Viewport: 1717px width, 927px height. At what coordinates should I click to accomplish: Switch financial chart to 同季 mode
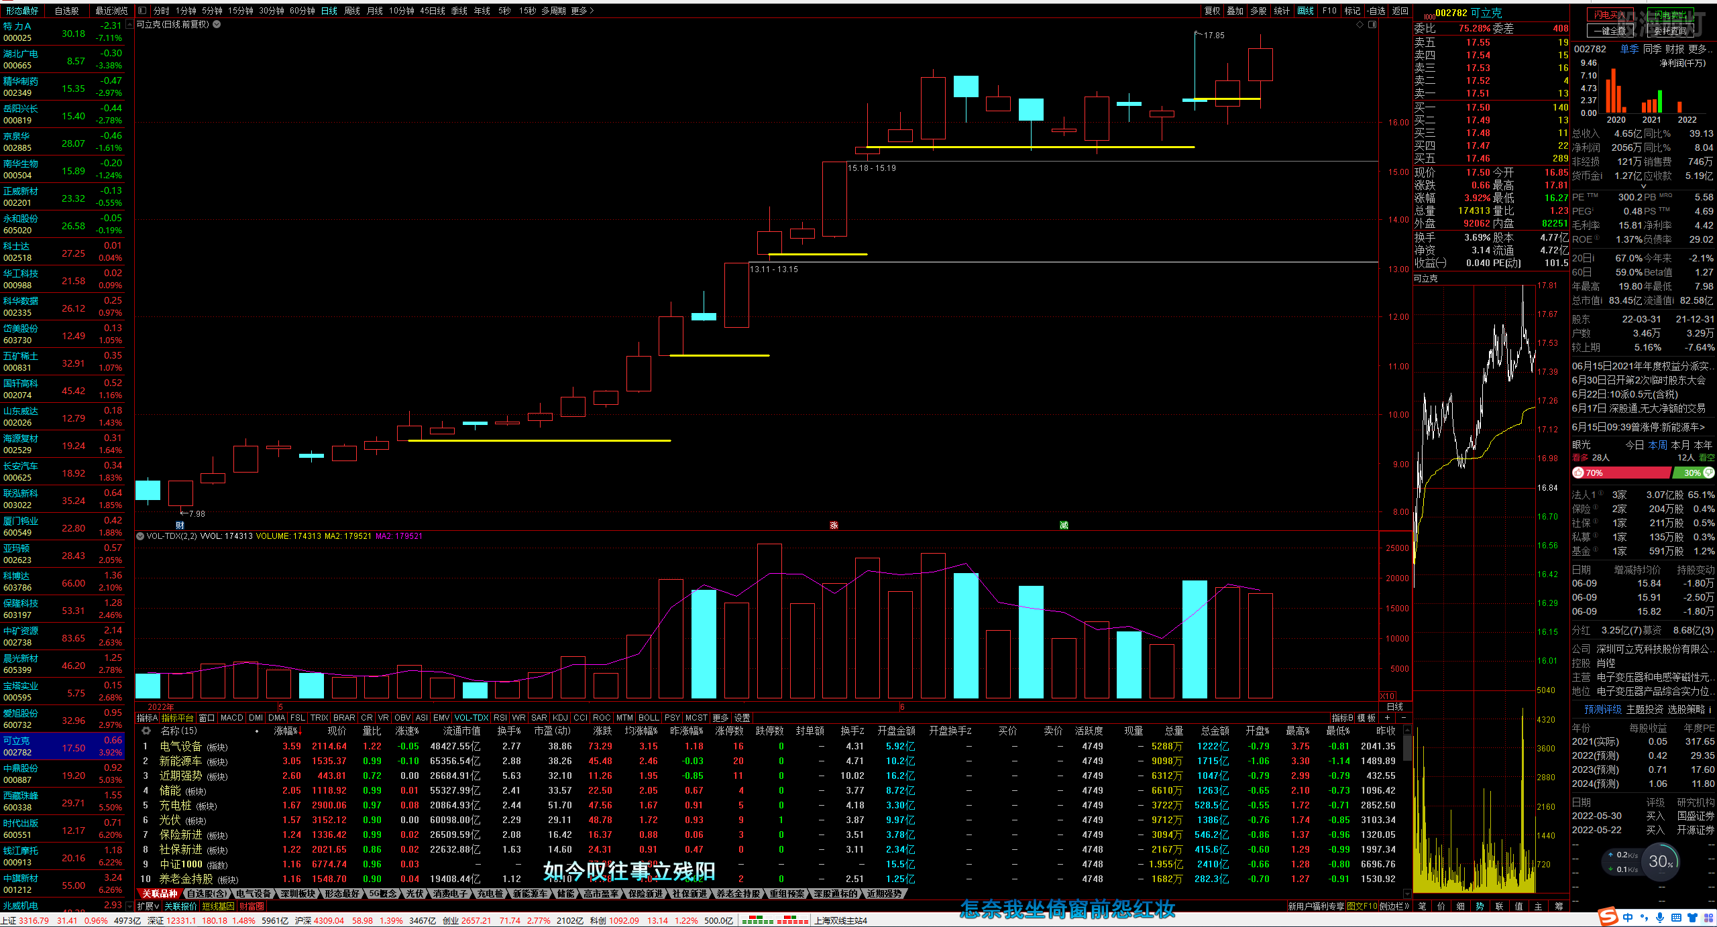[x=1652, y=49]
